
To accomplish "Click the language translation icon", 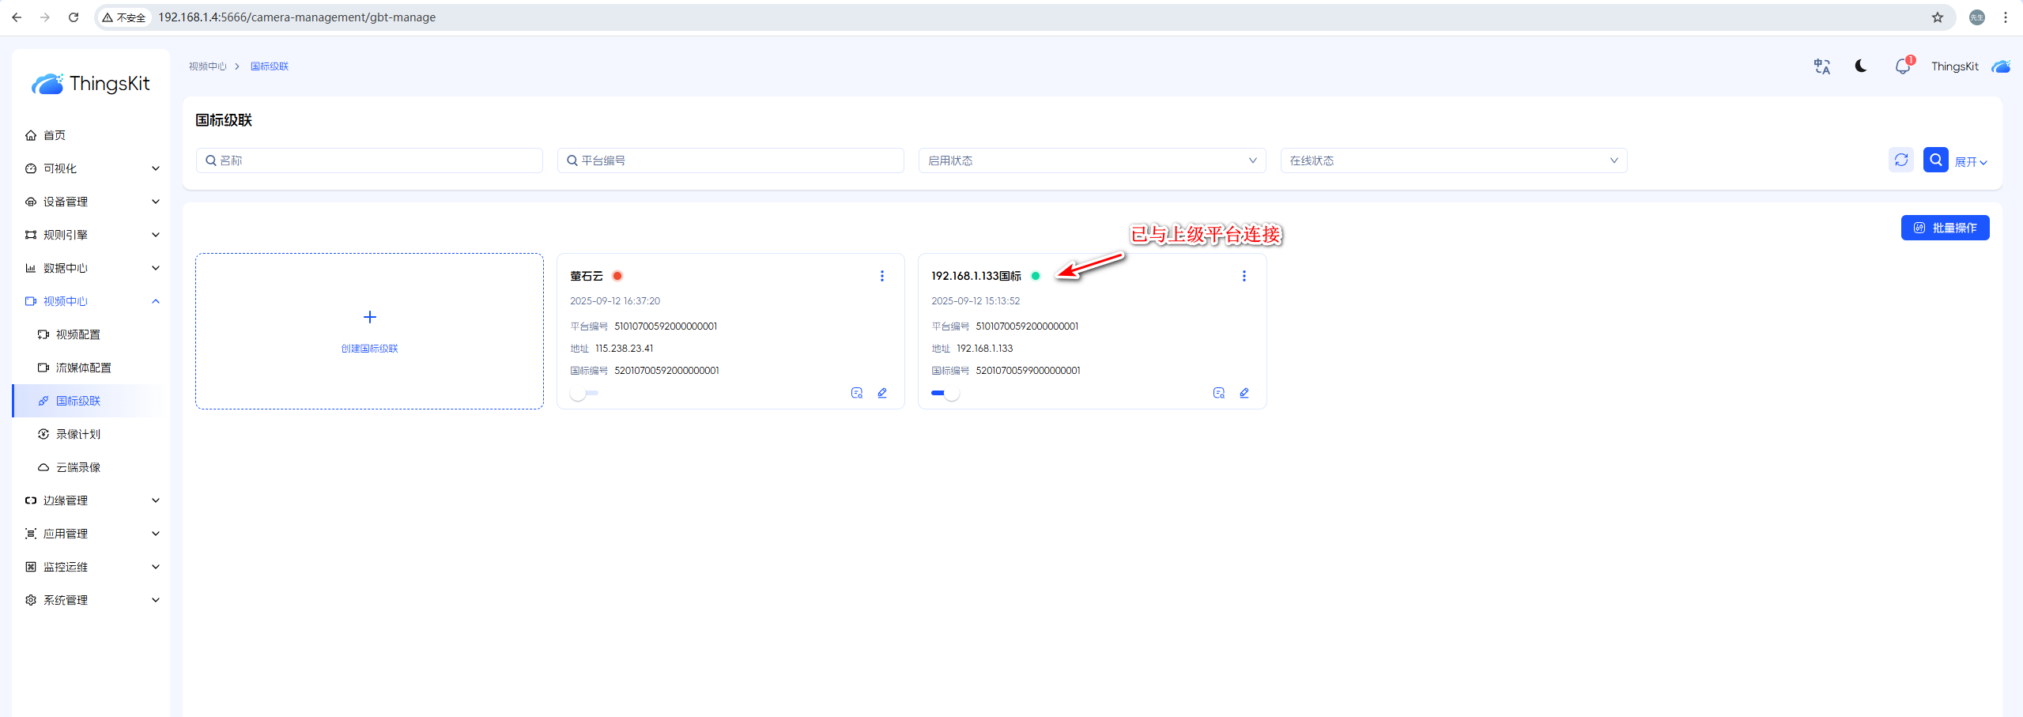I will (x=1821, y=66).
